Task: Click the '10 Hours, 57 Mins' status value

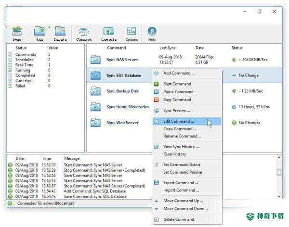Action: pyautogui.click(x=254, y=107)
